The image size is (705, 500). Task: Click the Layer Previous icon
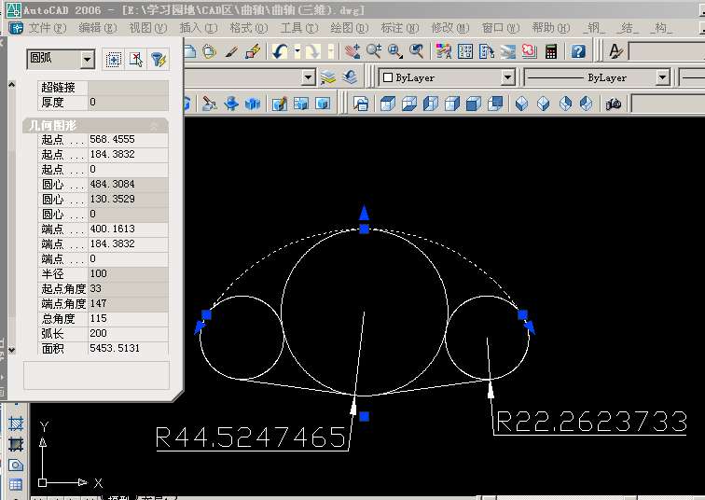tap(350, 77)
